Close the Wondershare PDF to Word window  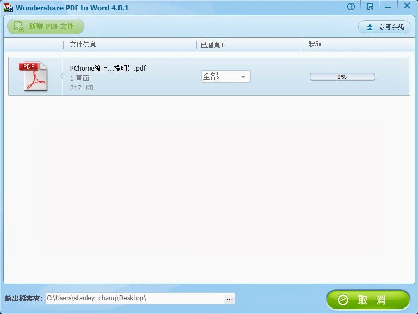click(x=407, y=5)
